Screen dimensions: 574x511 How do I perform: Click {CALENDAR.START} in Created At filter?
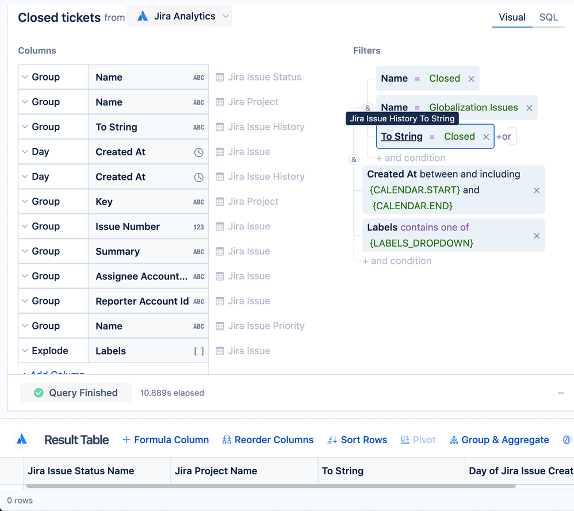pyautogui.click(x=415, y=190)
